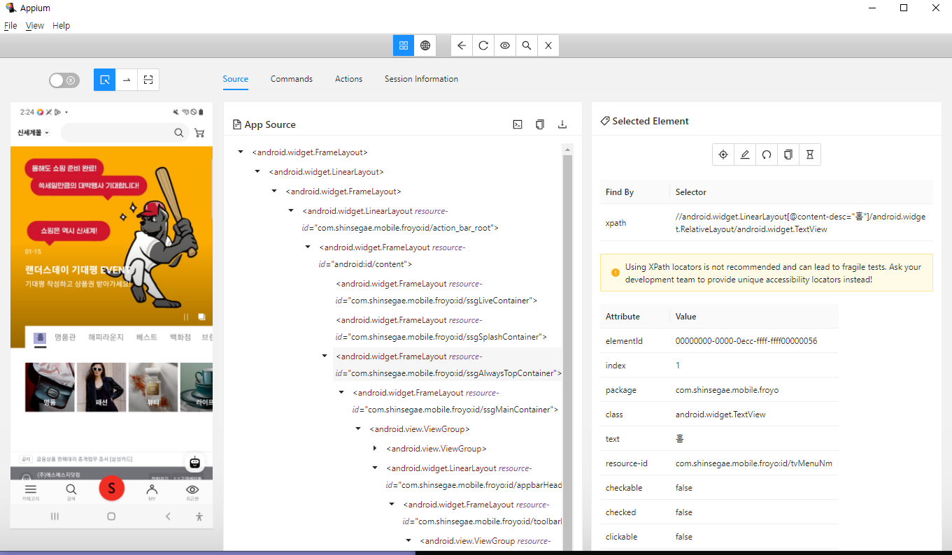The image size is (952, 555).
Task: Click the back arrow in top toolbar
Action: [462, 45]
